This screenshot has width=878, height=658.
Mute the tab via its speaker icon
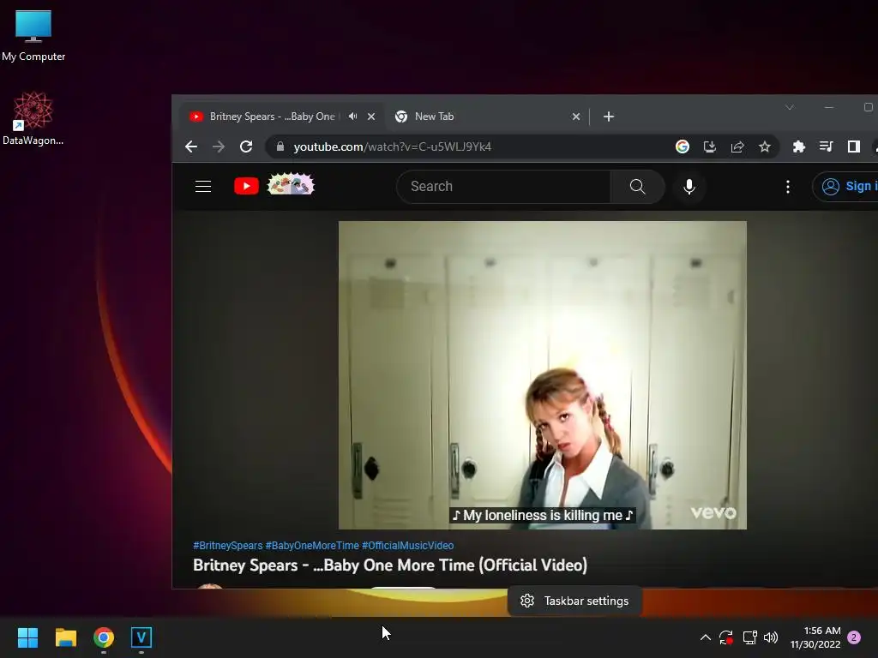[x=352, y=117]
